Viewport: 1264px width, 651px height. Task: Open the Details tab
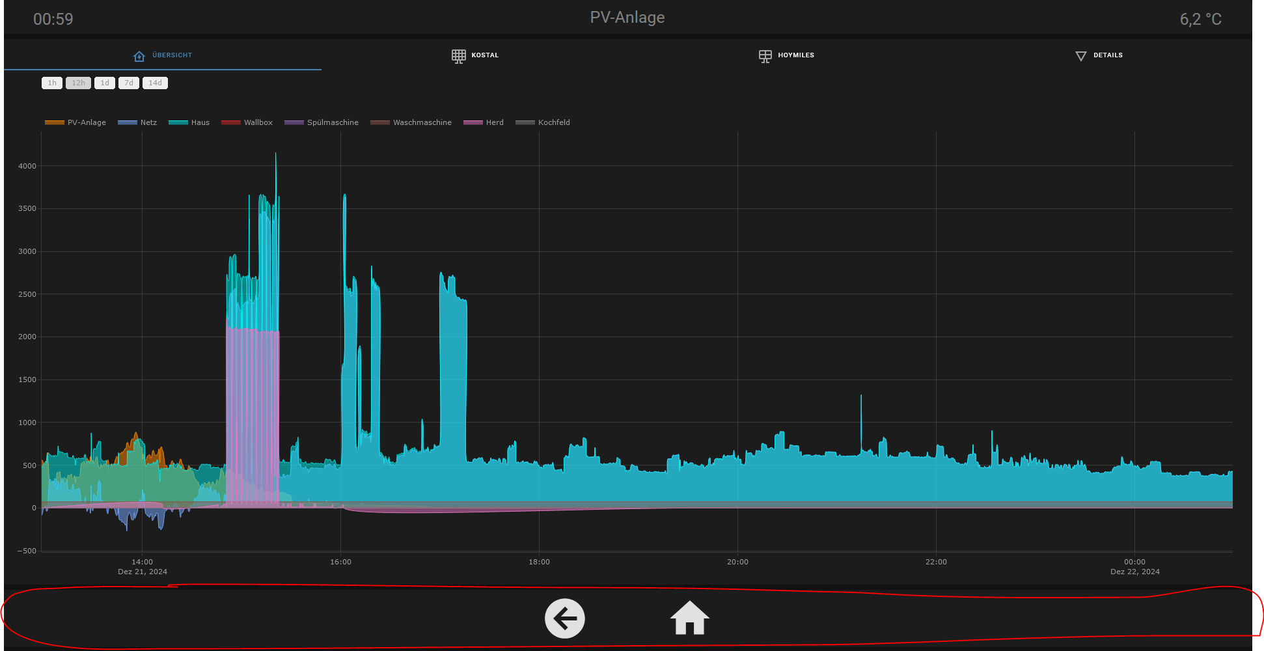point(1107,55)
